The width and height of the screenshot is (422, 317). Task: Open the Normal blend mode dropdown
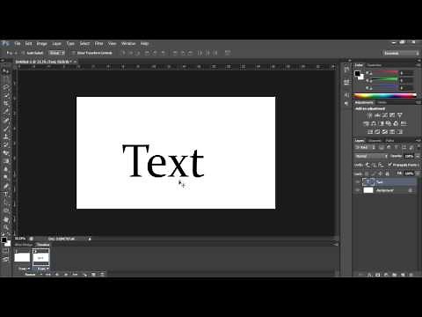click(x=371, y=156)
